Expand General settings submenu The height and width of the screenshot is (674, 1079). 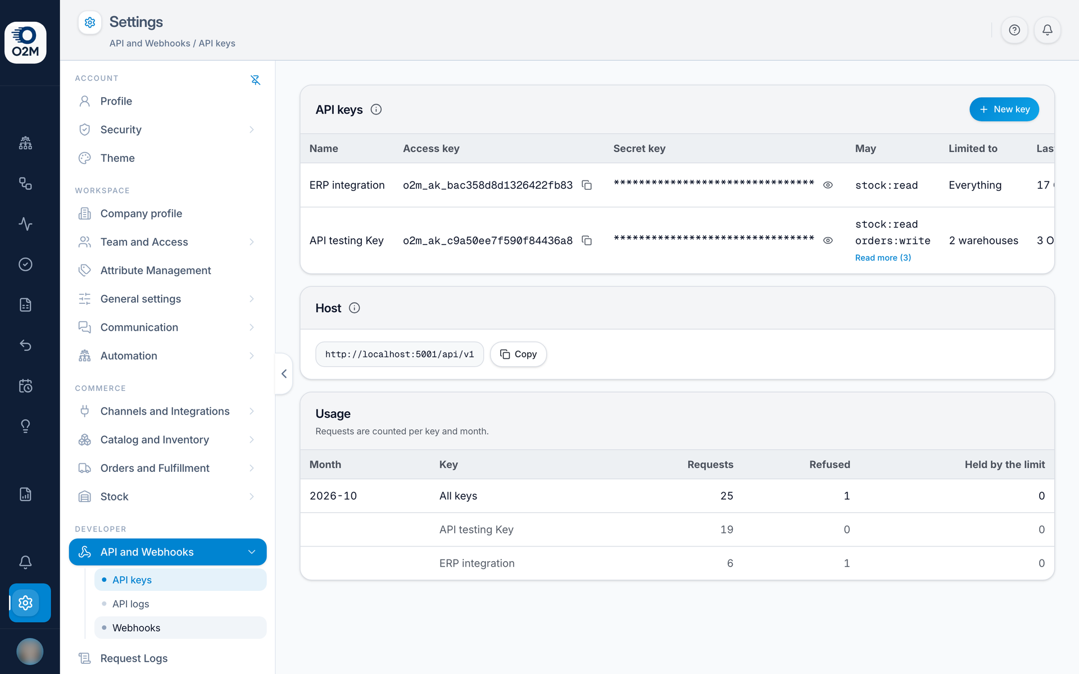(251, 299)
